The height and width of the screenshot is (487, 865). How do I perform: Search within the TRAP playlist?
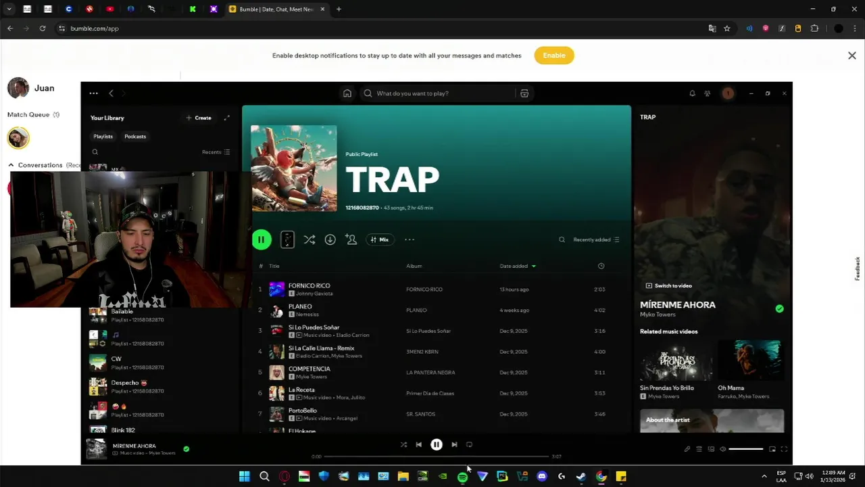562,239
